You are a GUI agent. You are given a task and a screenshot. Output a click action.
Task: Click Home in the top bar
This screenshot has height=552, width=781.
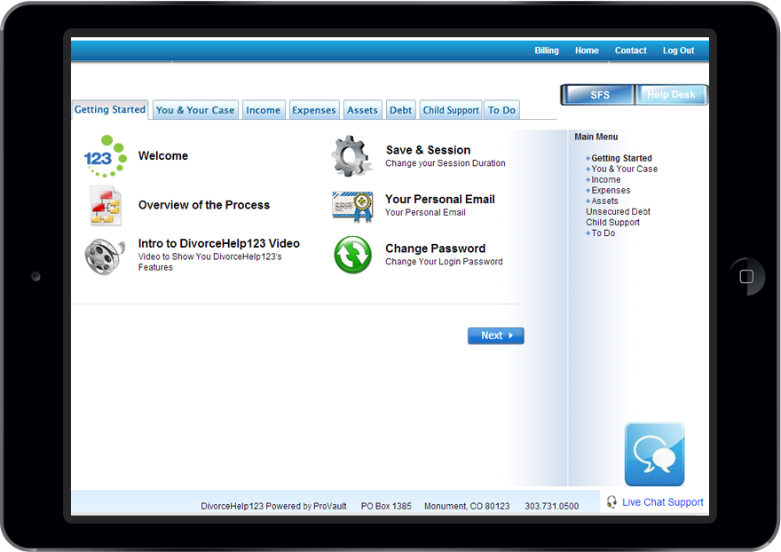pyautogui.click(x=587, y=51)
